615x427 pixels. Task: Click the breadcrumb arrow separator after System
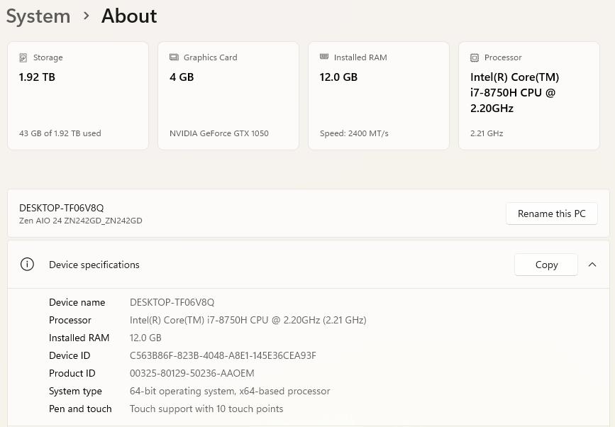click(x=86, y=16)
